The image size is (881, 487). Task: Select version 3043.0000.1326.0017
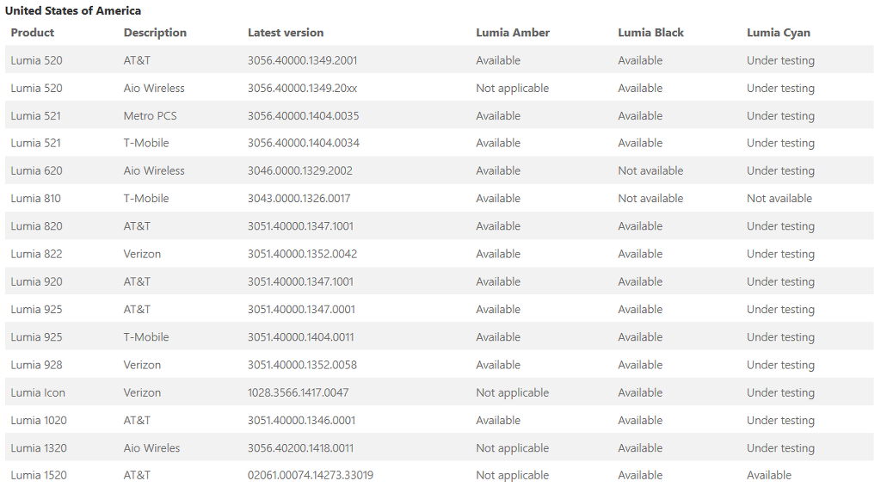(x=299, y=198)
